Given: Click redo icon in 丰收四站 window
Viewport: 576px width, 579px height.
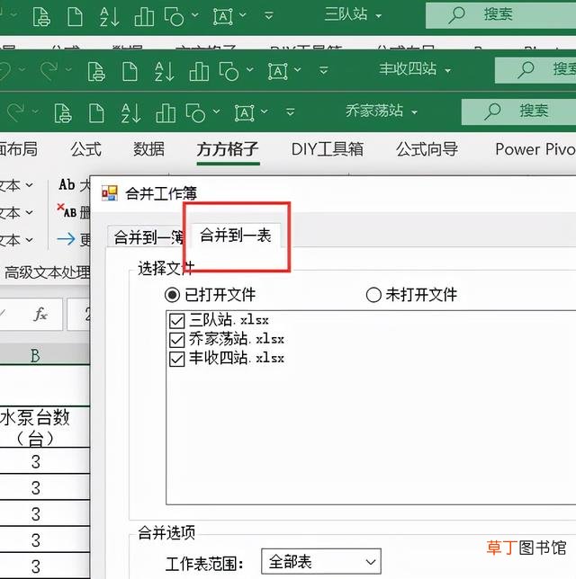Looking at the screenshot, I should tap(49, 70).
